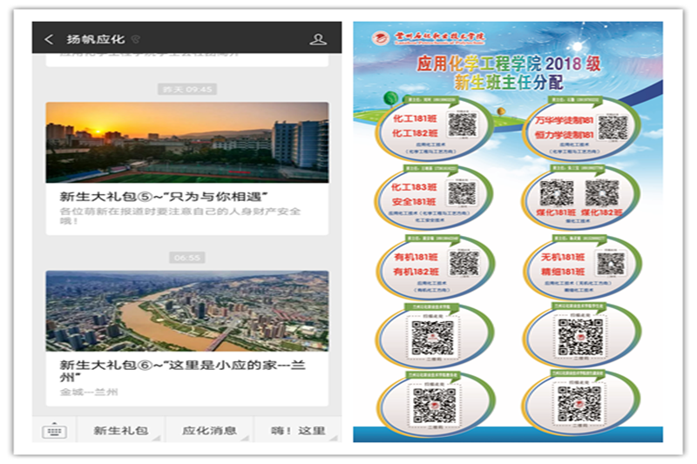Tap the back arrow in header
Image resolution: width=697 pixels, height=464 pixels.
point(49,39)
